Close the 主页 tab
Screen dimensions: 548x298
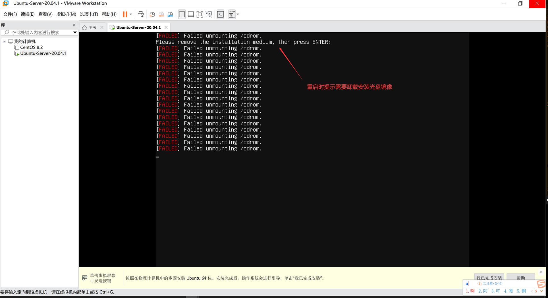[102, 27]
